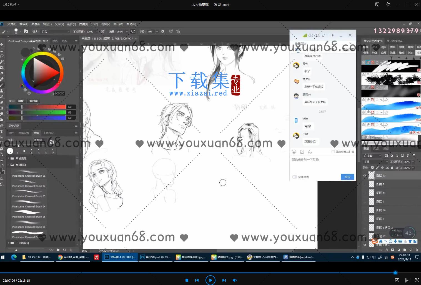
Task: Toggle brush settings panel icon in options bar
Action: pos(26,31)
